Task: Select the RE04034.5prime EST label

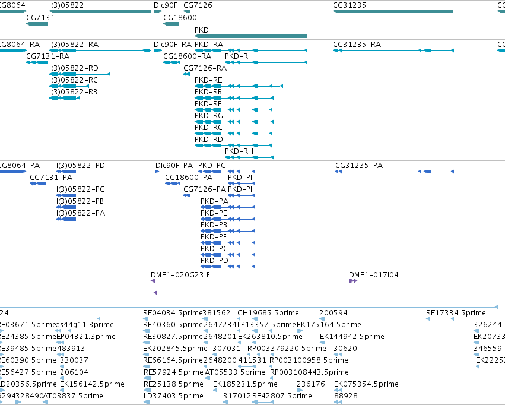Action: point(173,312)
